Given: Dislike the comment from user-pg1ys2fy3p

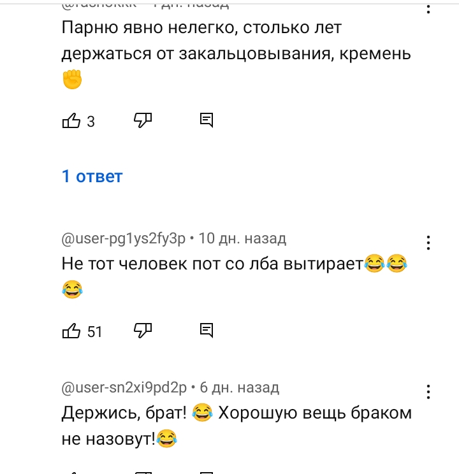Looking at the screenshot, I should click(x=143, y=331).
